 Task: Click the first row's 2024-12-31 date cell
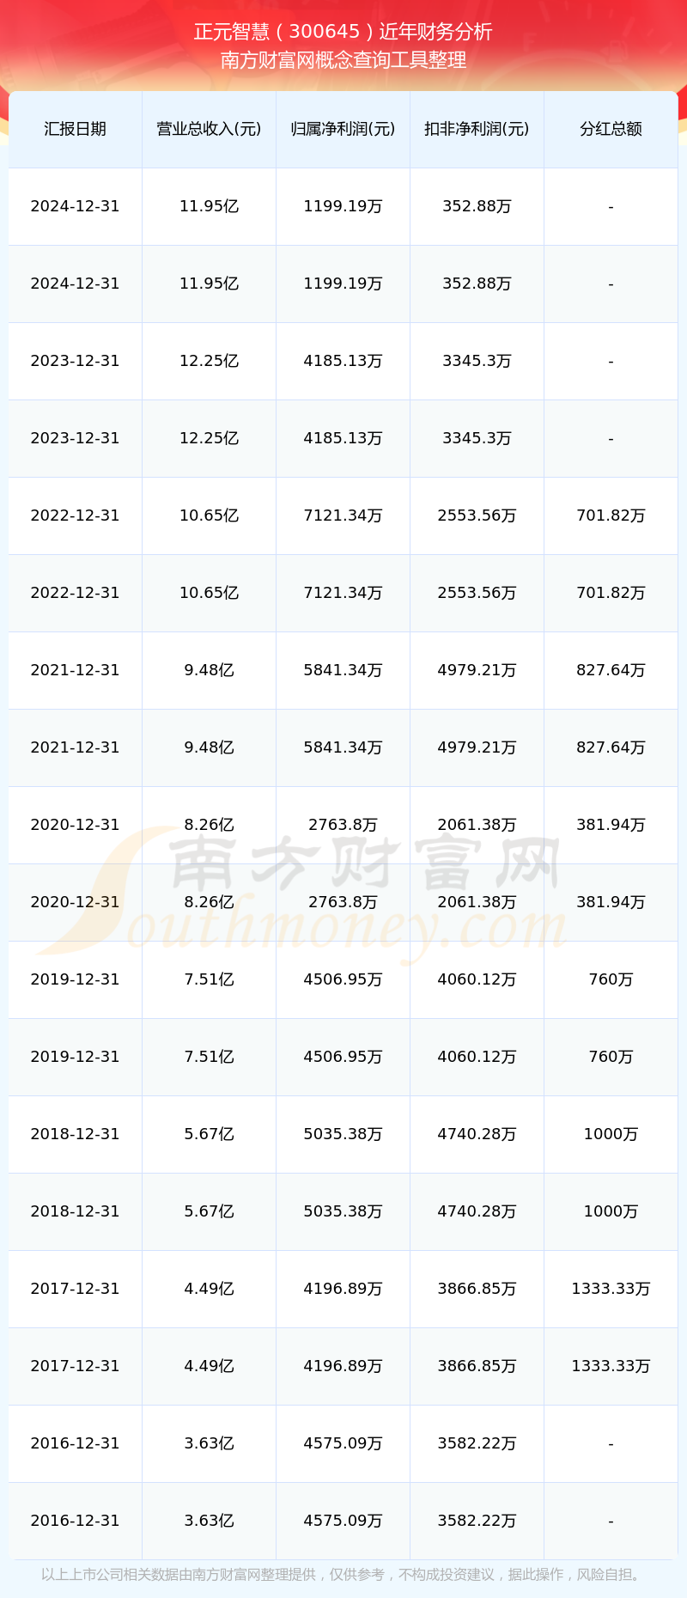click(75, 206)
